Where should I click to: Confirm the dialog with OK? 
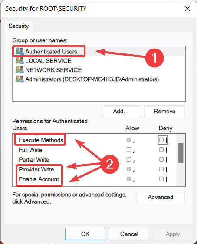click(x=85, y=234)
